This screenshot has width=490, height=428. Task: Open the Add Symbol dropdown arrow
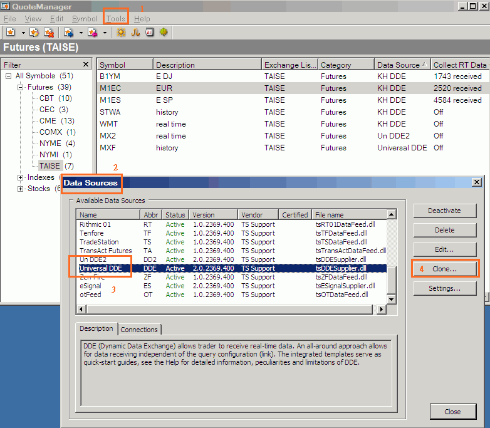click(x=23, y=33)
